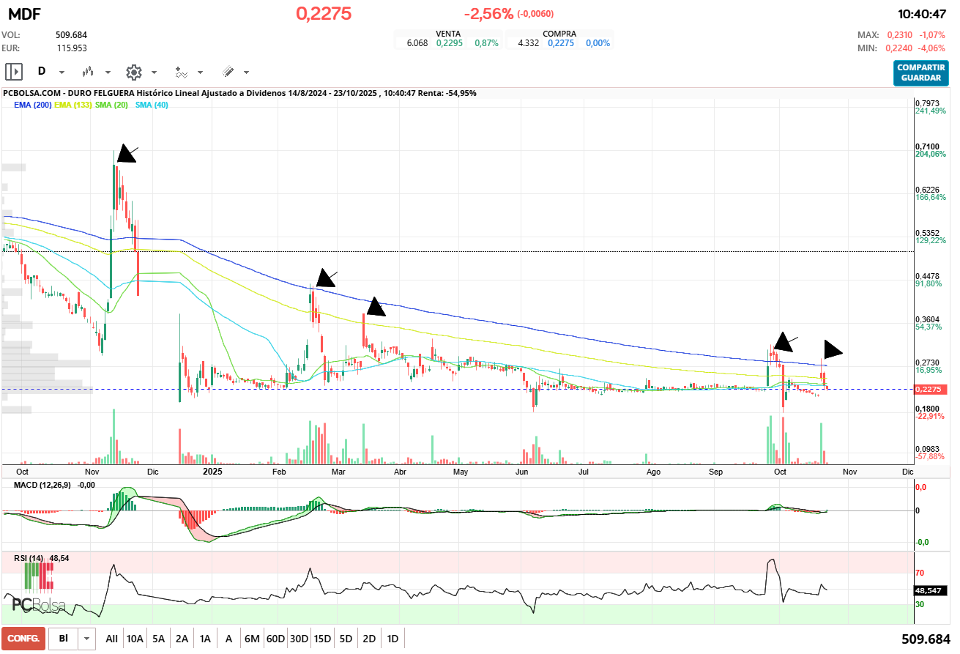The image size is (960, 654).
Task: Click the candlestick chart type icon
Action: point(88,72)
